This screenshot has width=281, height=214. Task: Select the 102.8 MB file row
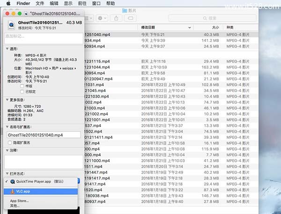point(171,85)
